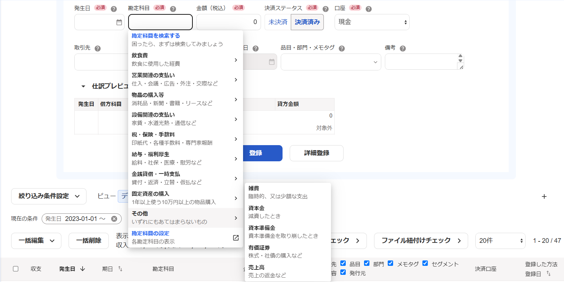This screenshot has width=564, height=282.
Task: Choose 営業関連の支払い from the account menu
Action: (x=185, y=79)
